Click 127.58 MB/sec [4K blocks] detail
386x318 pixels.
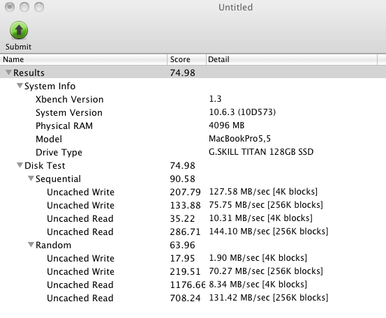pyautogui.click(x=263, y=192)
